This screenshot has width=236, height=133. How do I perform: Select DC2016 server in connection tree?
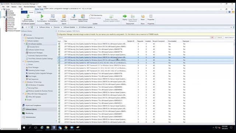click(10, 11)
